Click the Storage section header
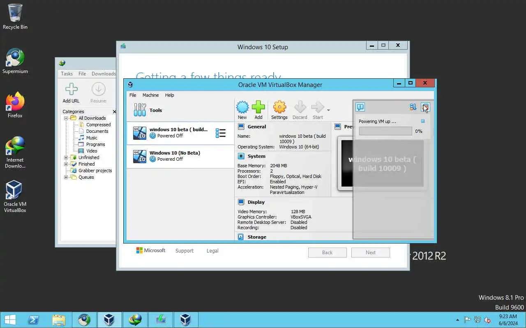 [x=257, y=237]
